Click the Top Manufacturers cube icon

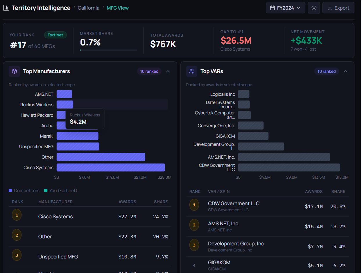pos(14,71)
